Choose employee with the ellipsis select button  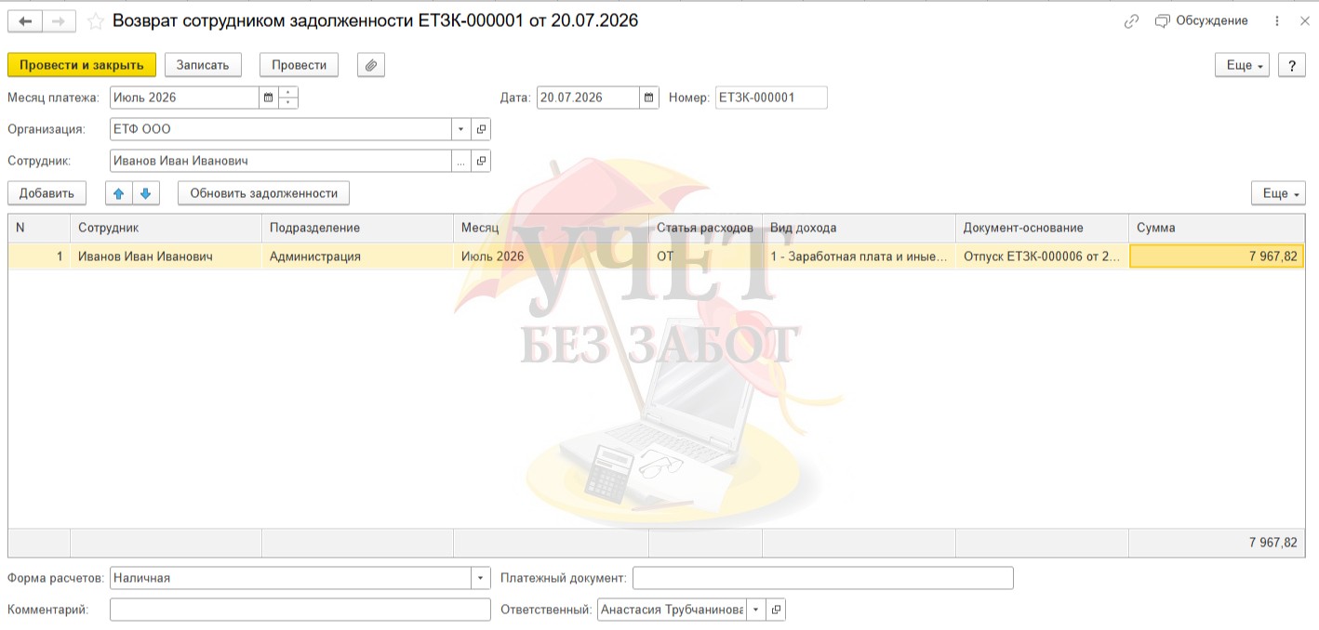462,161
